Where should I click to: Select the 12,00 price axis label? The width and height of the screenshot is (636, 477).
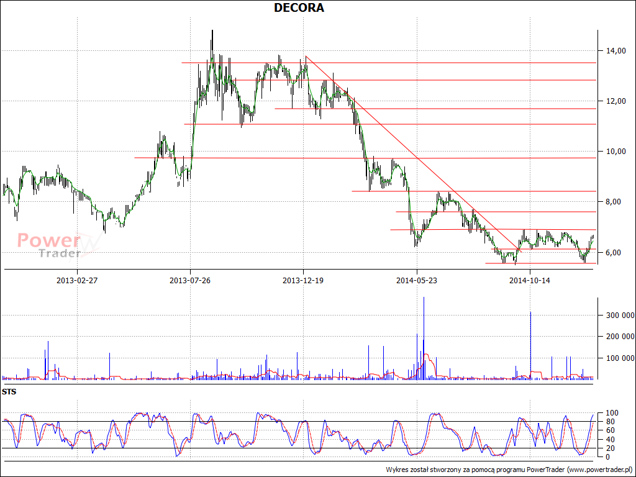tap(616, 101)
